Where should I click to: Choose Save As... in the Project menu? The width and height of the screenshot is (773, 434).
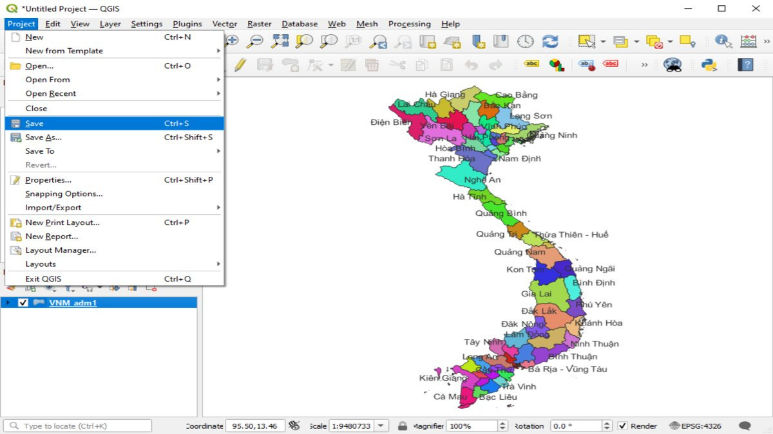point(115,137)
